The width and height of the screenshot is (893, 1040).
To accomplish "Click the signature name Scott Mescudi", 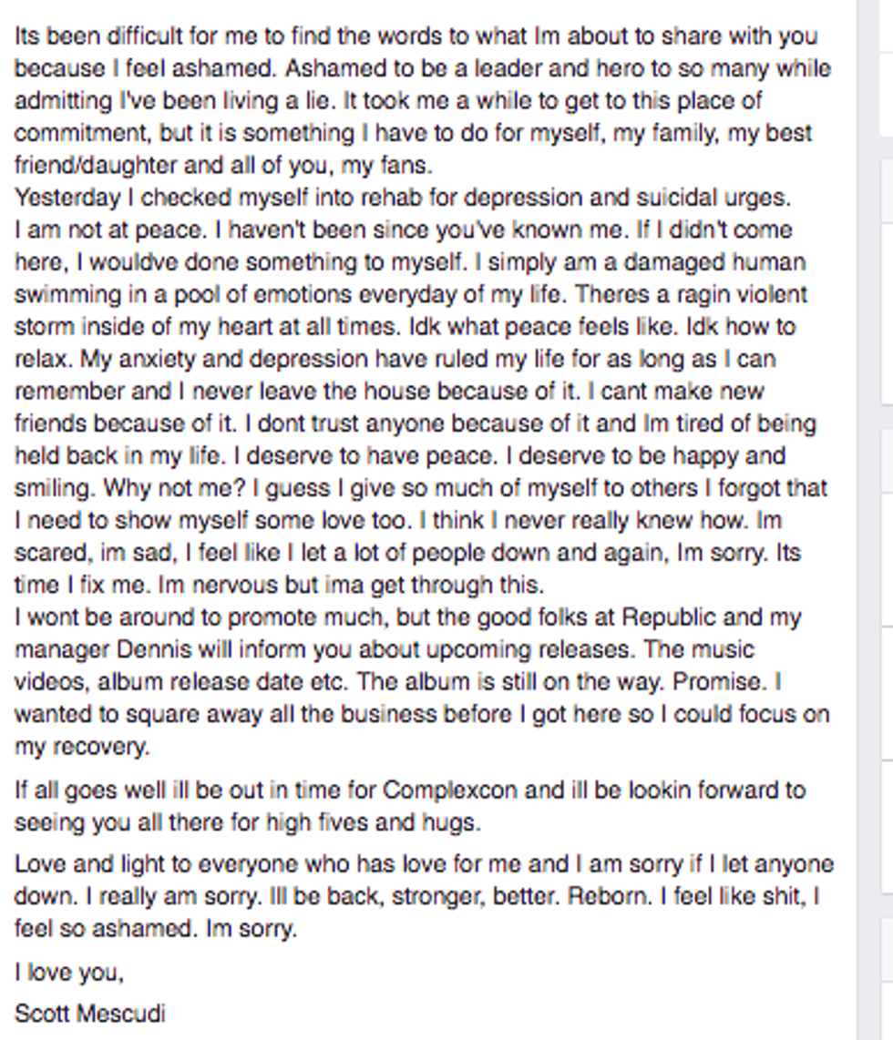I will (89, 1013).
